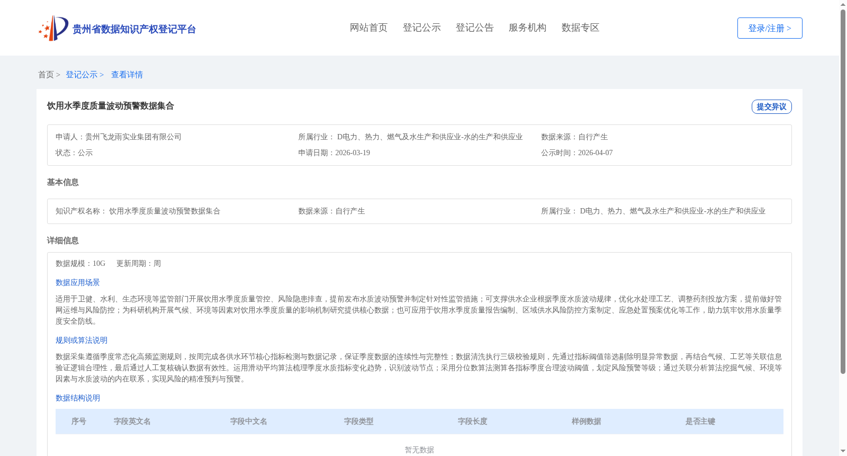This screenshot has height=456, width=847.
Task: Click 数据应用场景 section label
Action: click(x=78, y=282)
